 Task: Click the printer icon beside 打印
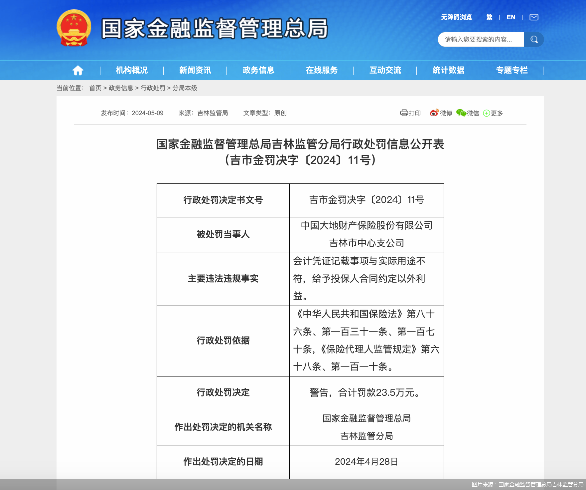(x=404, y=113)
